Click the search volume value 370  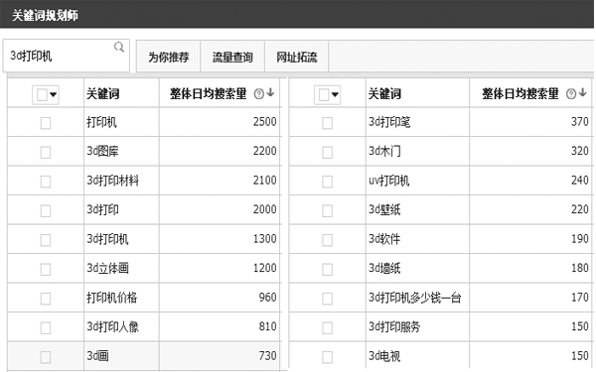(580, 122)
